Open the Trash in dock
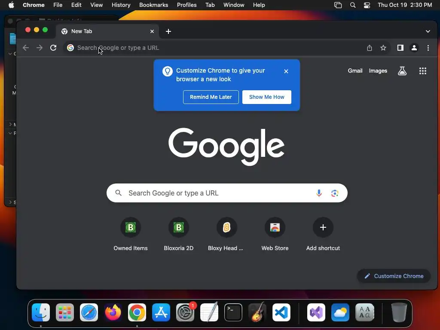Screen dimensions: 440x330 [x=399, y=312]
